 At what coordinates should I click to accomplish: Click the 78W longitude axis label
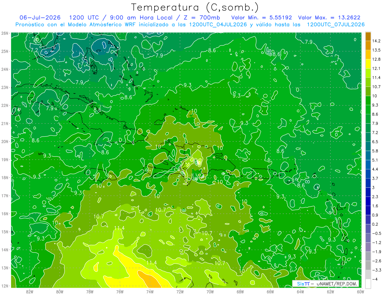[90, 292]
